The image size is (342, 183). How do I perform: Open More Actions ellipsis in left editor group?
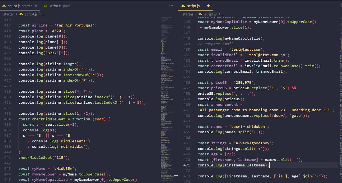(171, 6)
